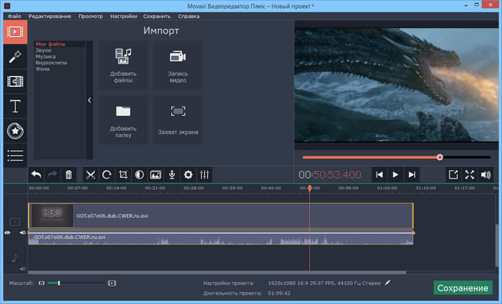
Task: Zoom in timeline with large scale icon
Action: click(x=111, y=283)
